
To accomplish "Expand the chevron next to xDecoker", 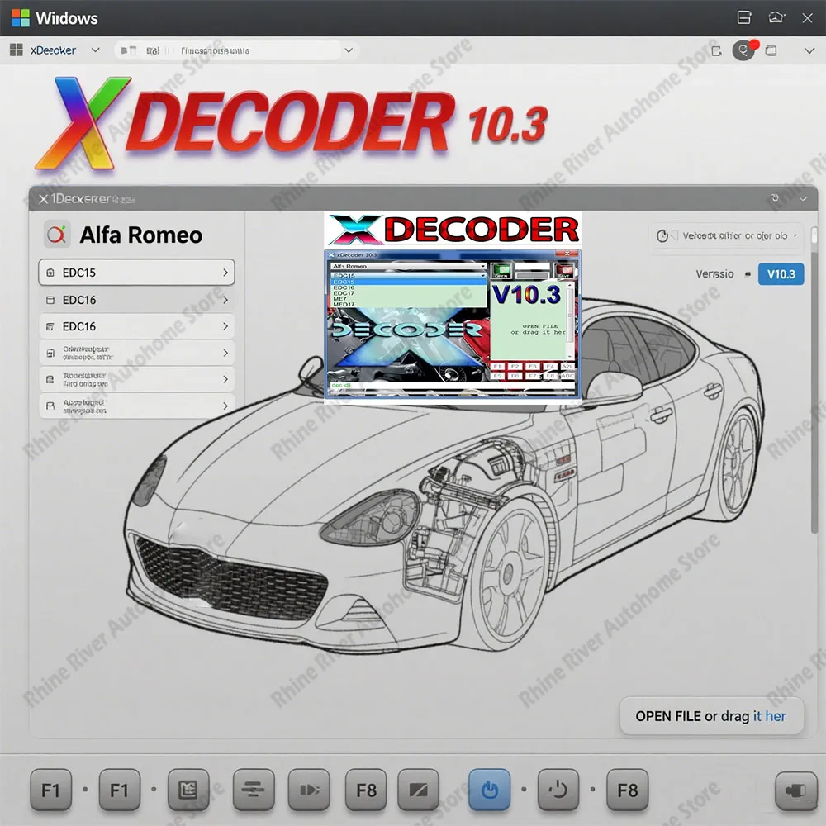I will pos(95,50).
